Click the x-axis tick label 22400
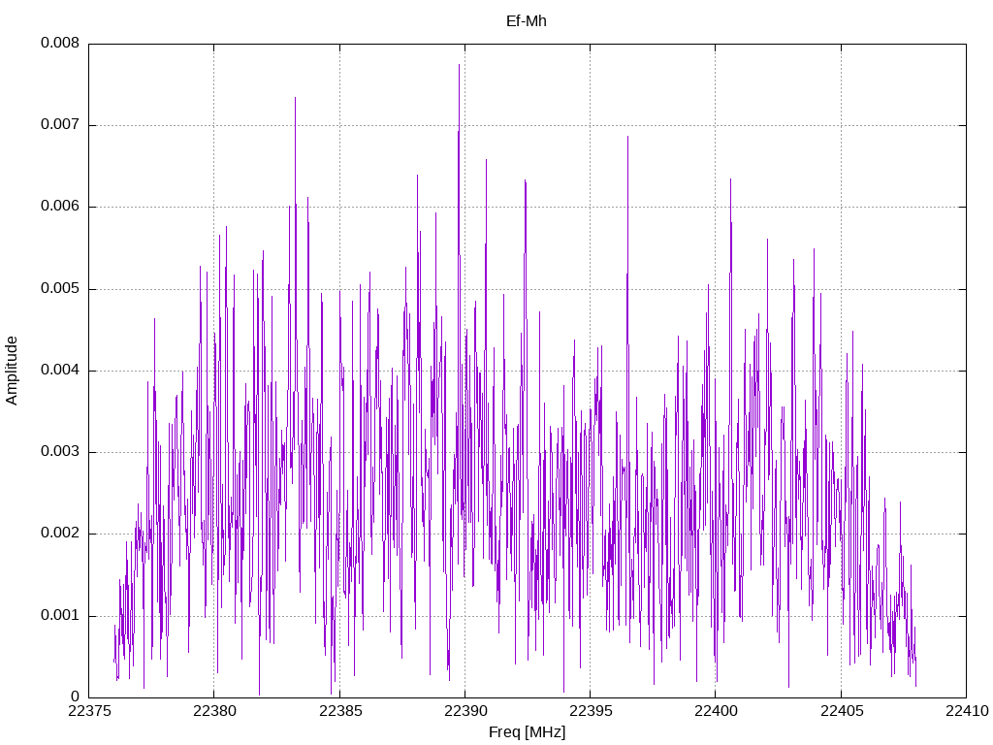993x745 pixels. pyautogui.click(x=716, y=711)
